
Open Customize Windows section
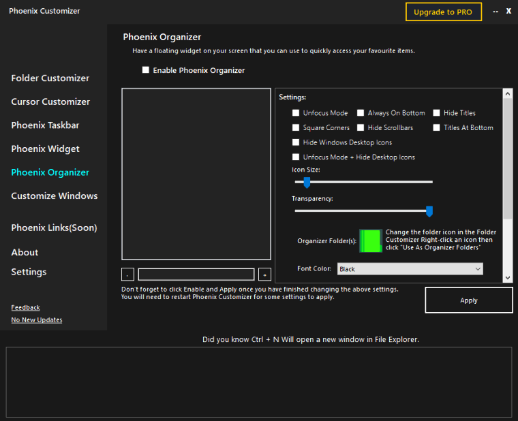[x=55, y=196]
